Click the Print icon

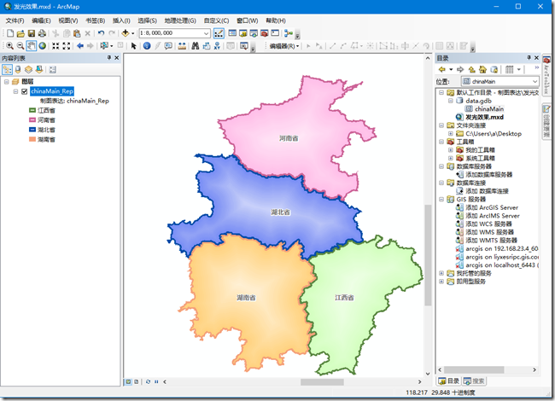coord(42,33)
